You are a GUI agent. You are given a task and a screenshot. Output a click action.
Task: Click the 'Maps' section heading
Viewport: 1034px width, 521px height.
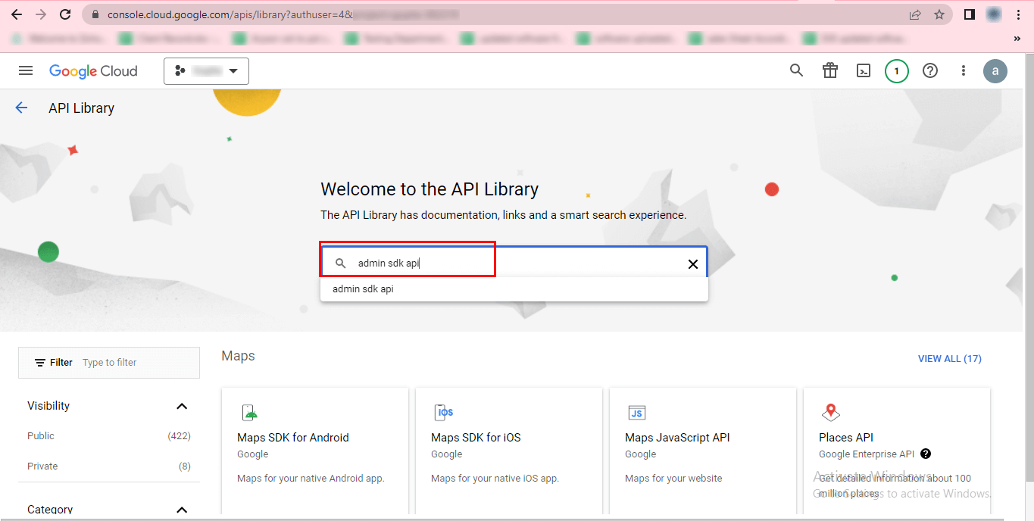[x=238, y=356]
